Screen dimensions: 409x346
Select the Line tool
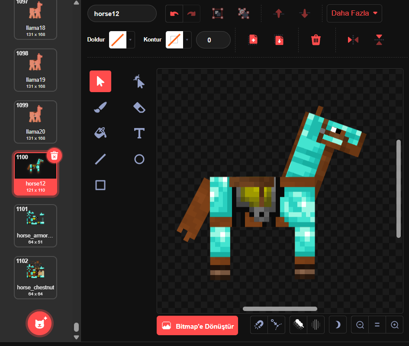click(100, 159)
